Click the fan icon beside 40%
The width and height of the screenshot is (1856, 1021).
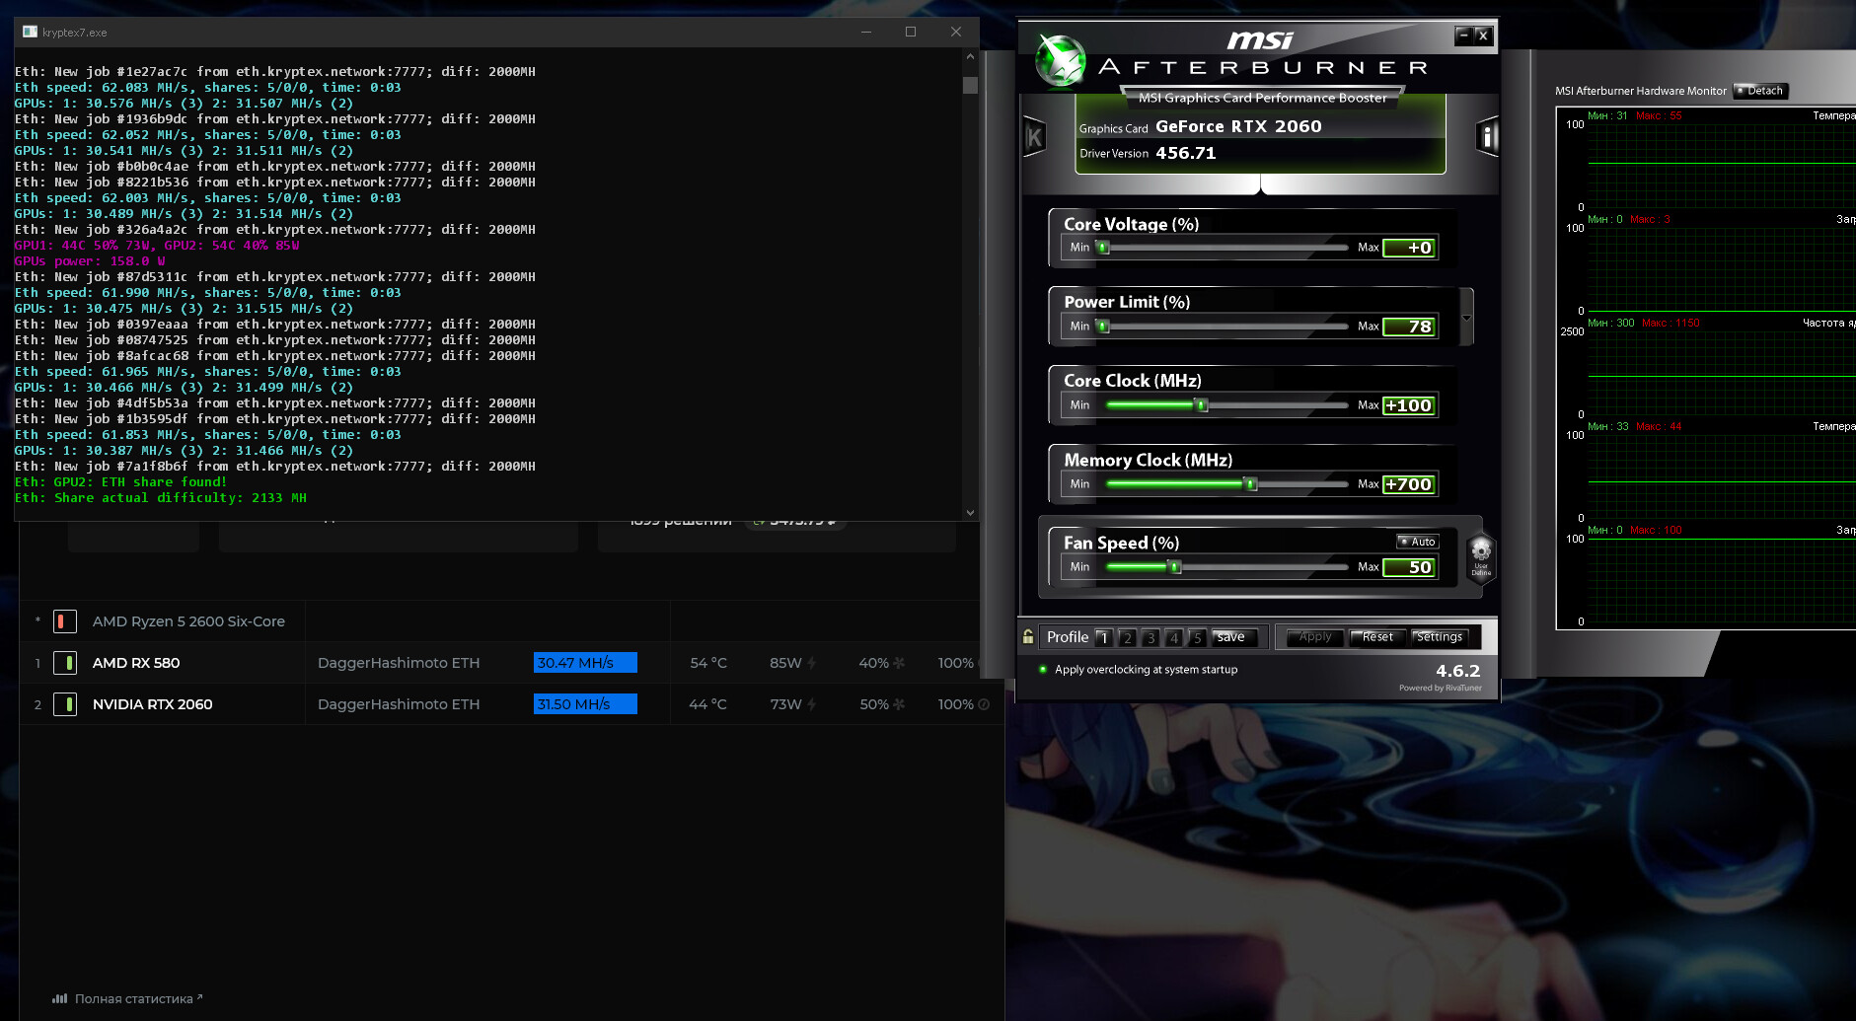coord(899,663)
